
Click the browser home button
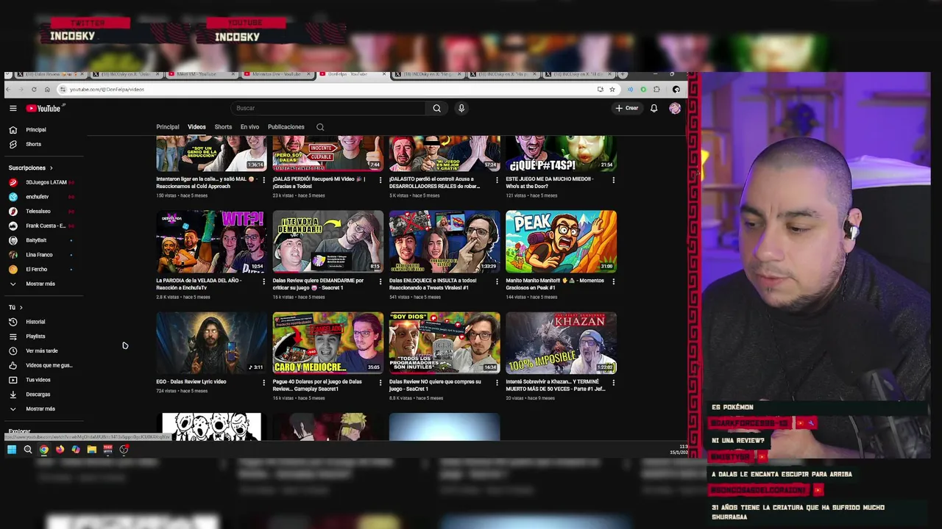tap(47, 90)
